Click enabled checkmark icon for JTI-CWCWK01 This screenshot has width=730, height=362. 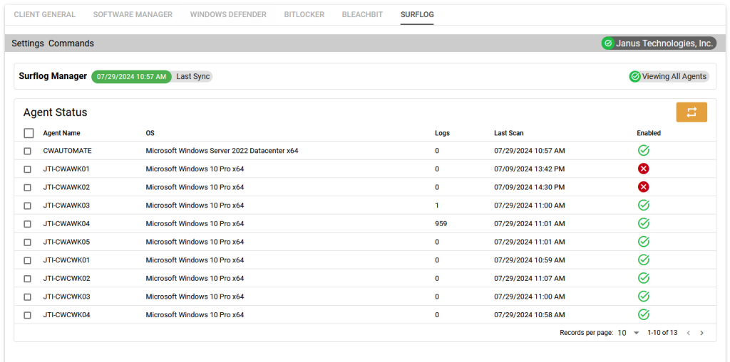[644, 260]
